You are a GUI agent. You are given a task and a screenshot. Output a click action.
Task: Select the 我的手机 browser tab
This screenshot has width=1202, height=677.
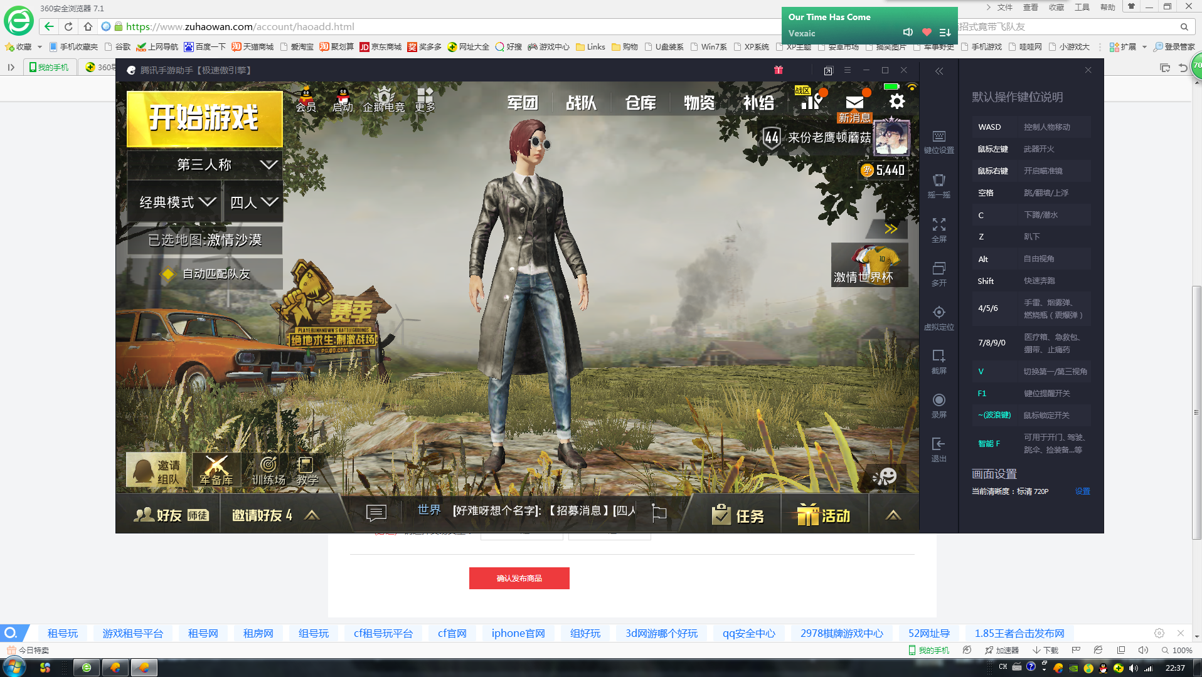point(50,67)
